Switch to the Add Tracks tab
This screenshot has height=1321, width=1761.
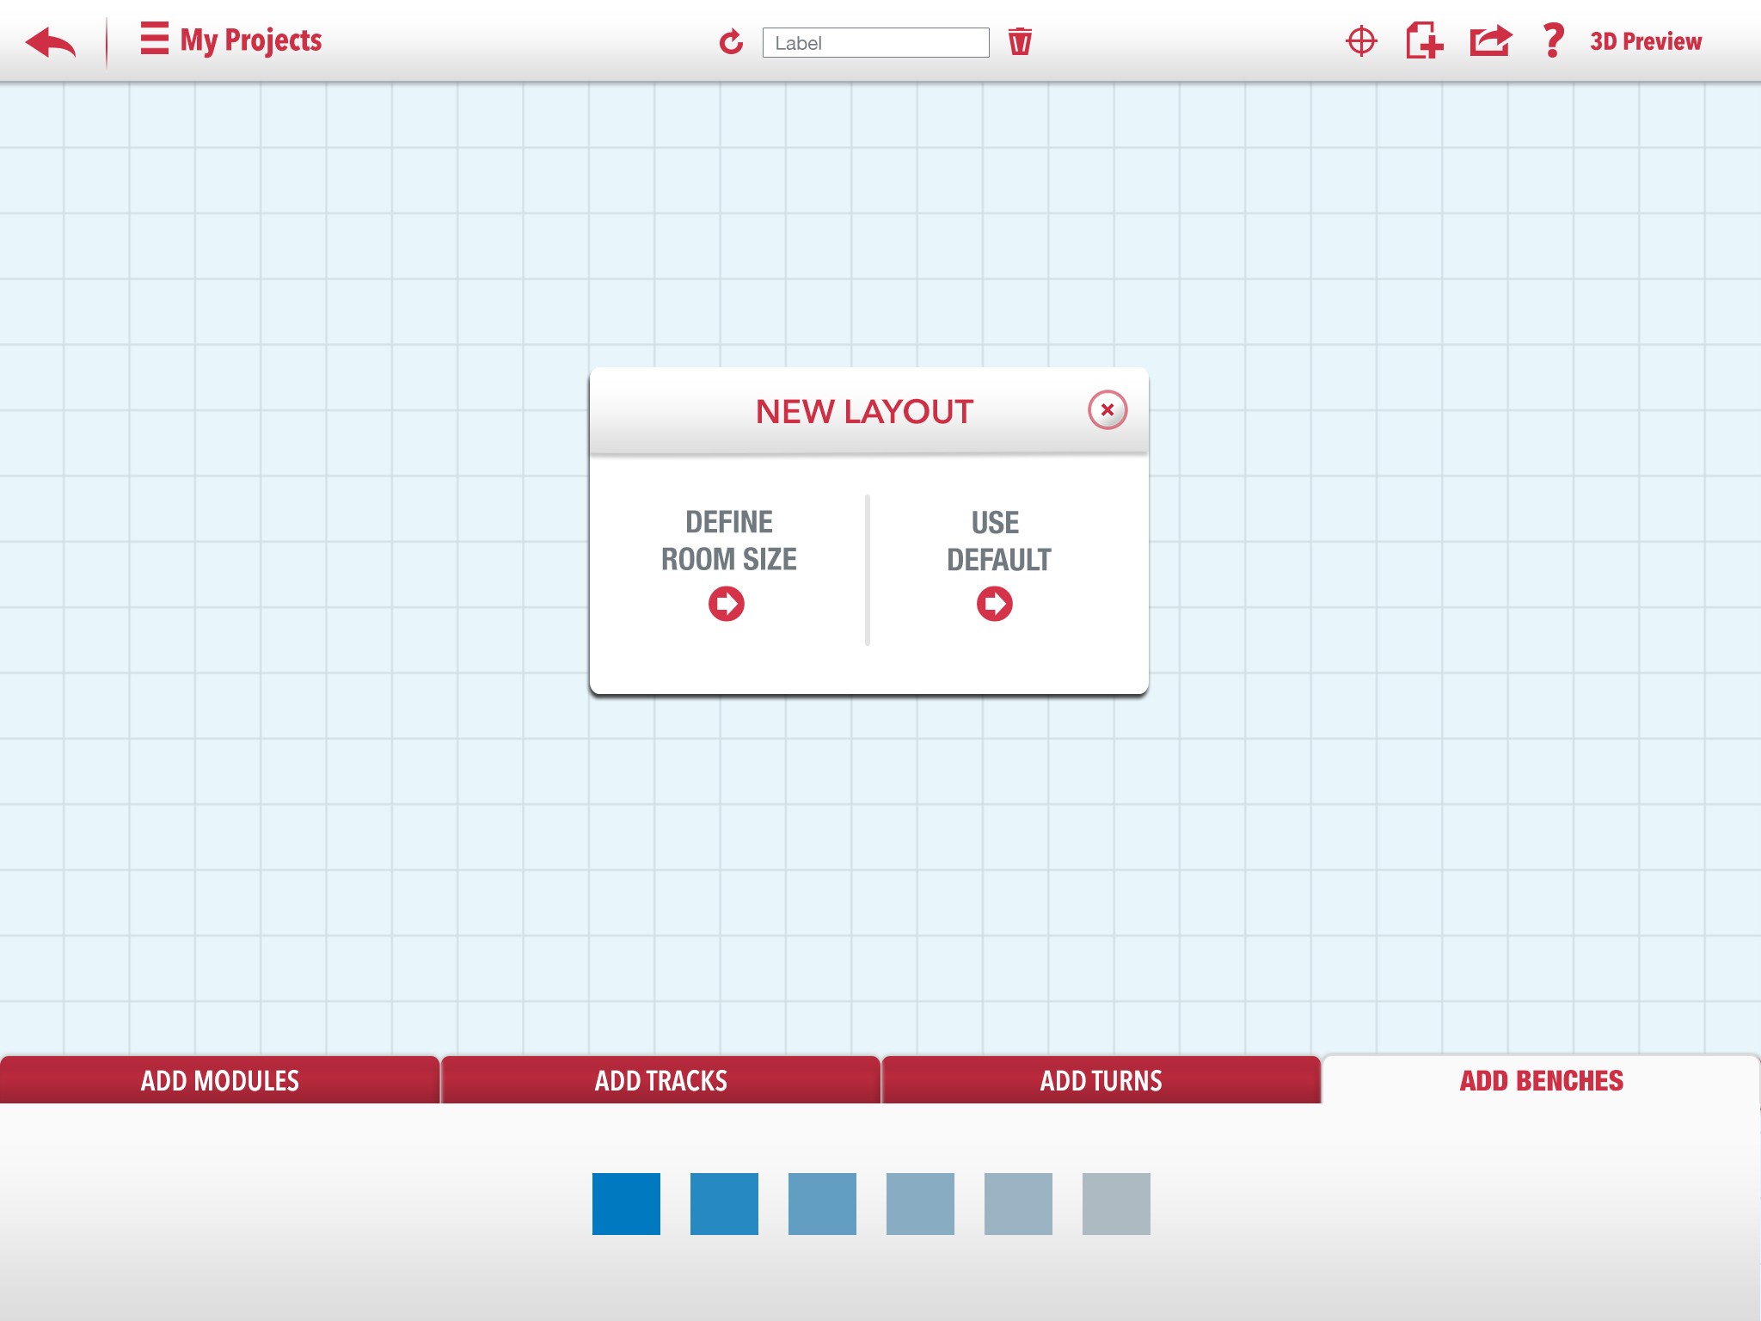(x=660, y=1081)
